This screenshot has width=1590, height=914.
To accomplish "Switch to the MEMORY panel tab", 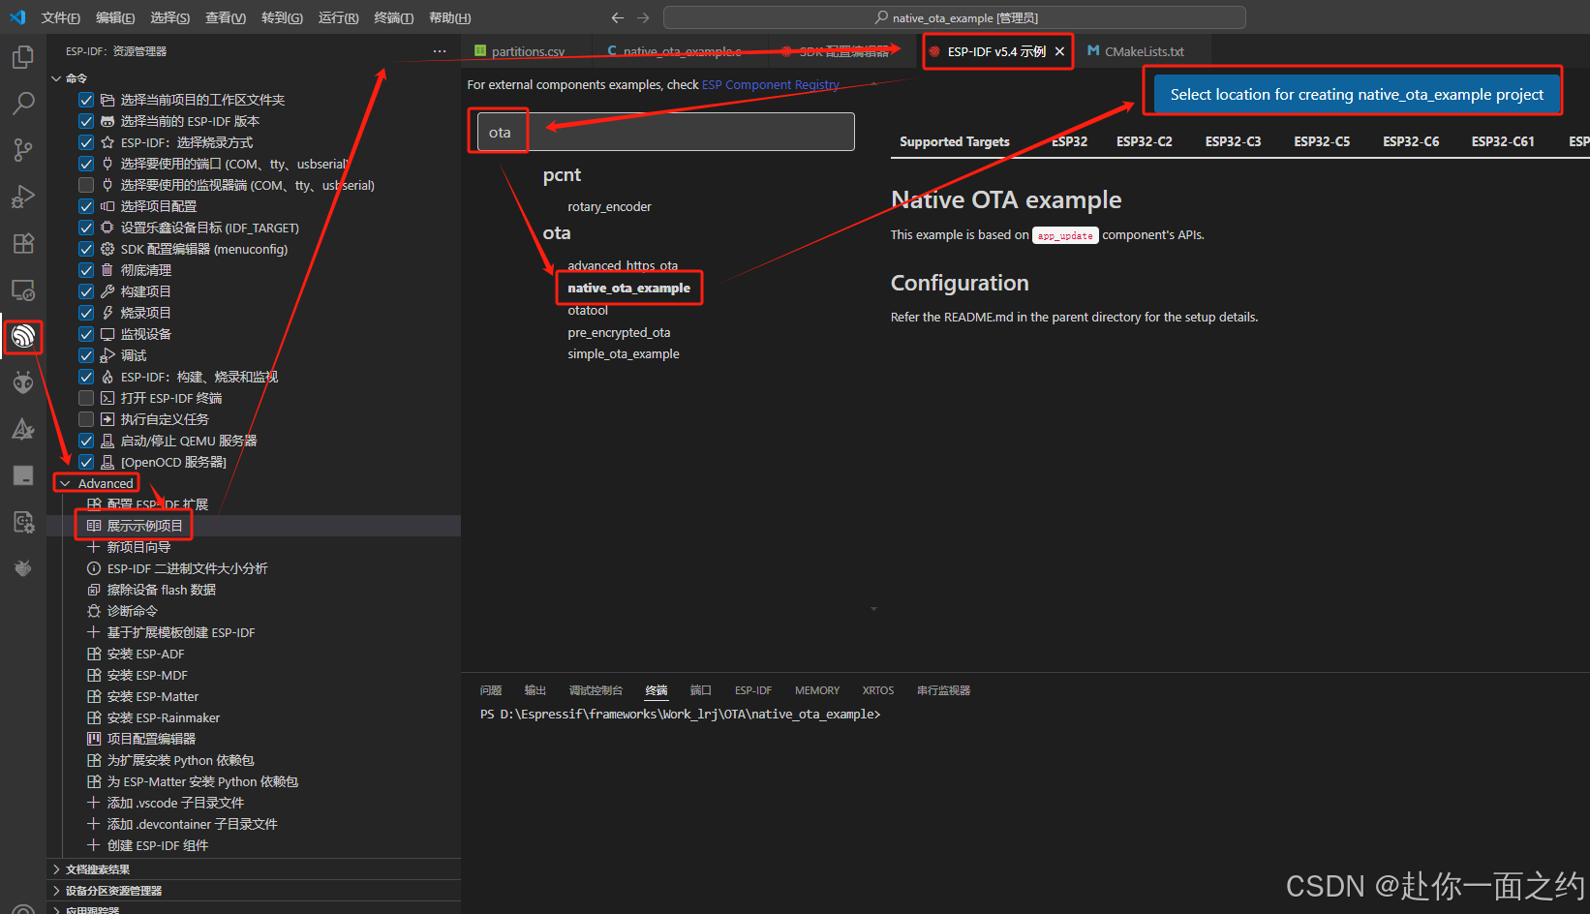I will (817, 690).
